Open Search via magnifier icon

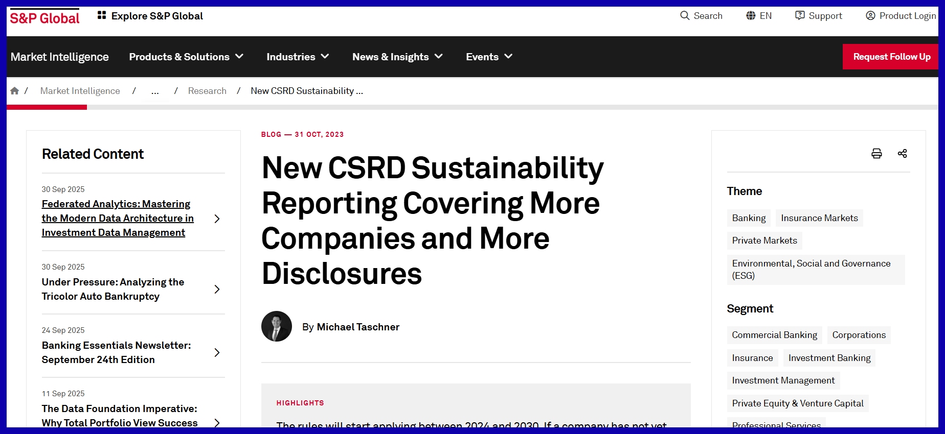tap(685, 16)
